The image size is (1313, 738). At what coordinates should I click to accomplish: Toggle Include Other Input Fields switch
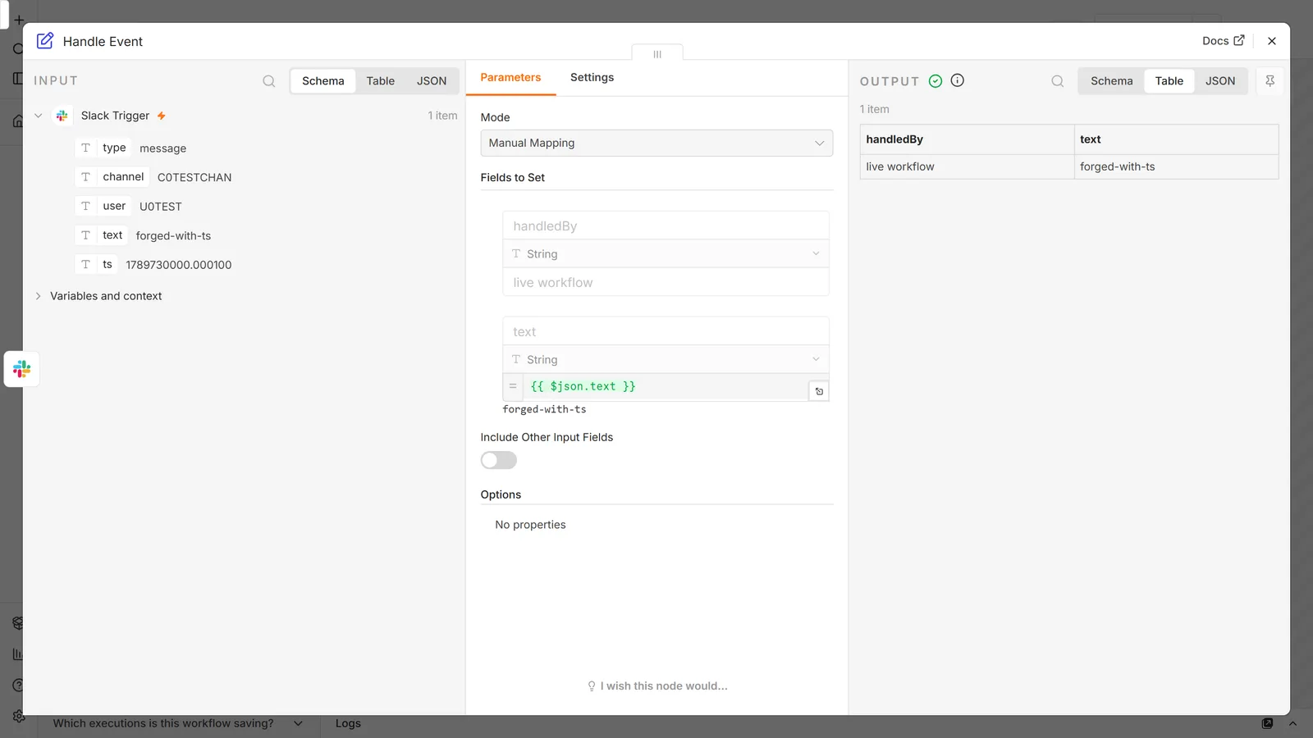click(x=499, y=460)
